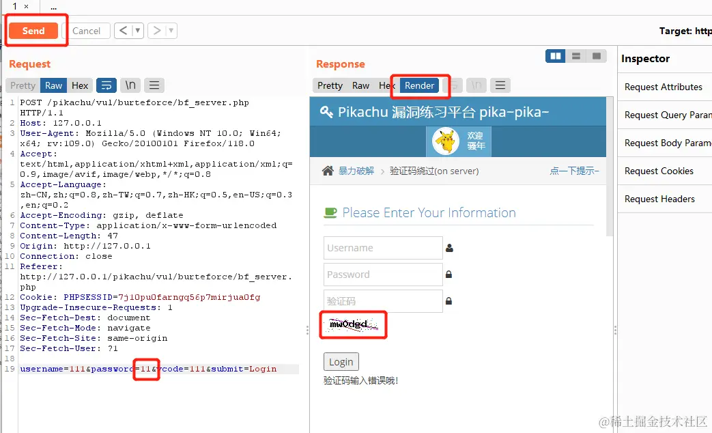Screen dimensions: 712x433
Task: Open Response editor hamburger menu
Action: tap(500, 85)
